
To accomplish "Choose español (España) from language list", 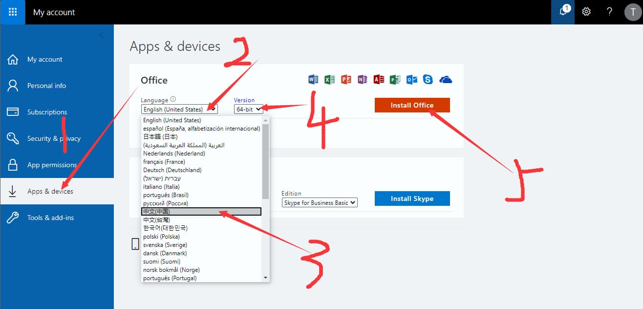I will 201,129.
